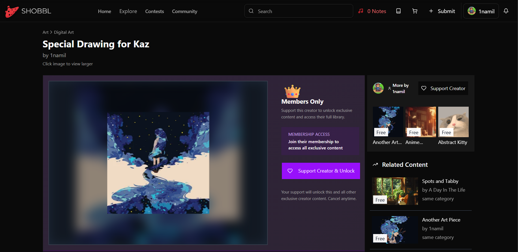Screen dimensions: 518x252
Task: Click the SHOBBL strawberry logo icon
Action: (12, 11)
